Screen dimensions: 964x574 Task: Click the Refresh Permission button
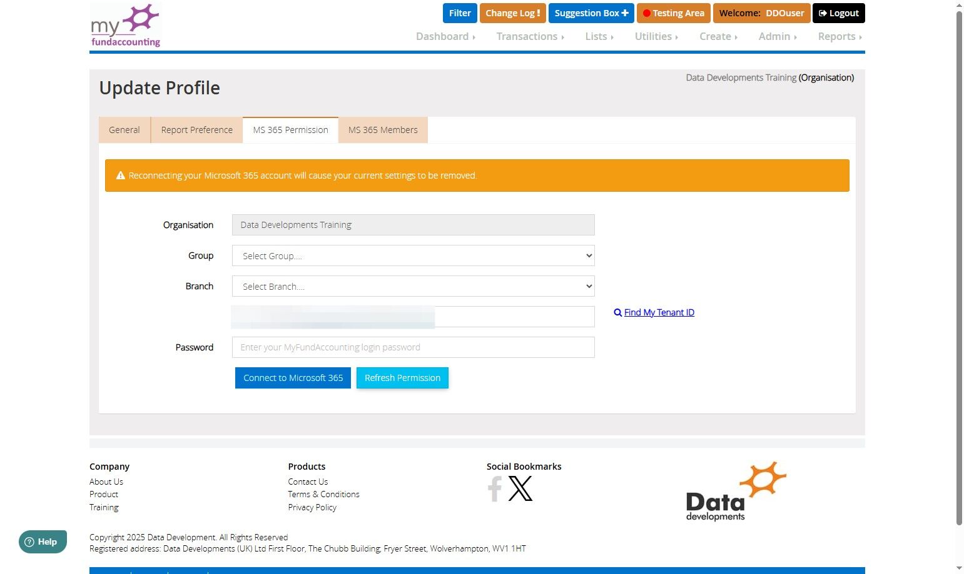(x=402, y=378)
